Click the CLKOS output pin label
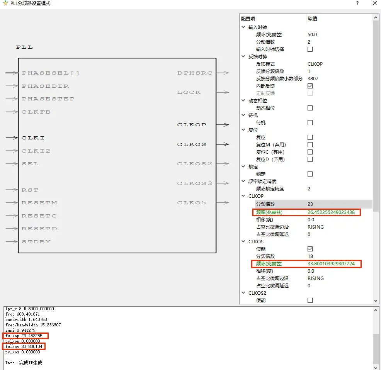This screenshot has width=381, height=370. click(192, 144)
